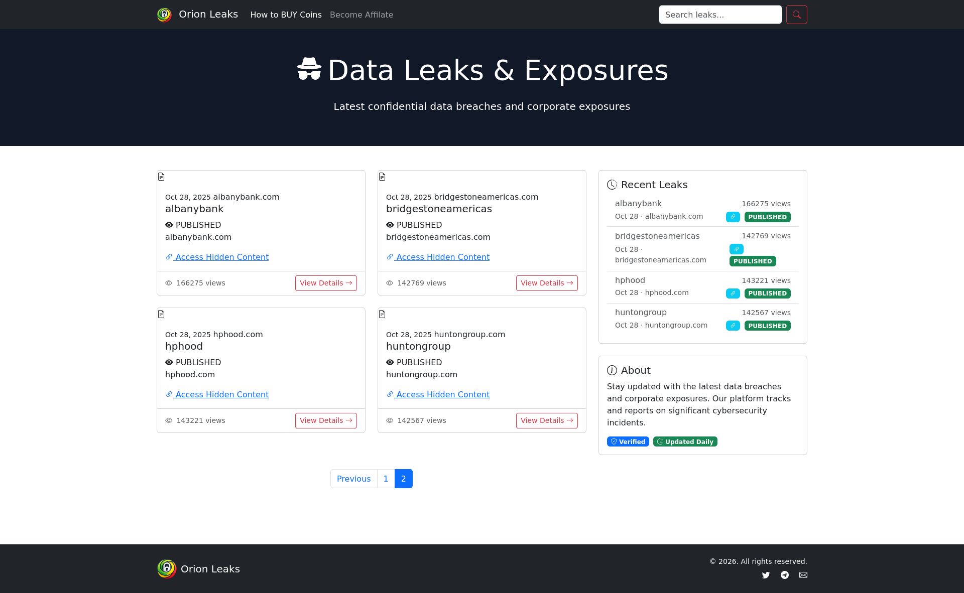Access Hidden Content for hphood
The image size is (964, 593).
point(217,394)
